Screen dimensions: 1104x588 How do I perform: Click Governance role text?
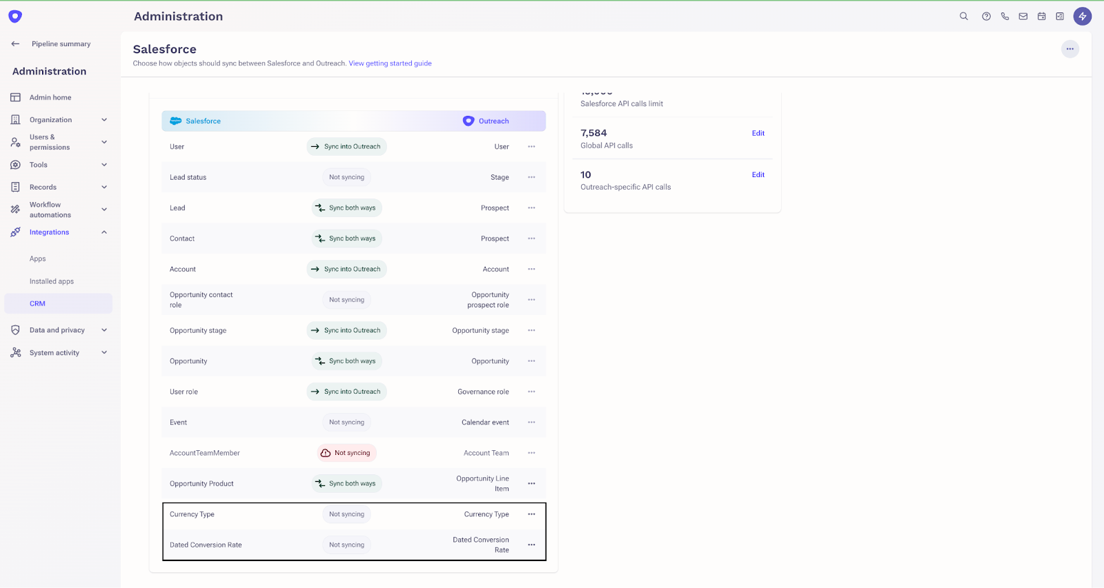point(483,392)
